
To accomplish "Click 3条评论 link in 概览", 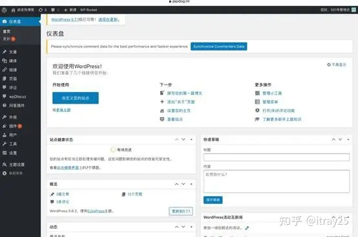I will tap(62, 202).
